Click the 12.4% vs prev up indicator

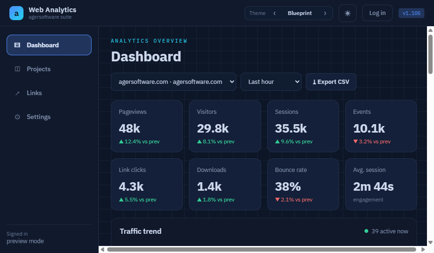coord(139,141)
